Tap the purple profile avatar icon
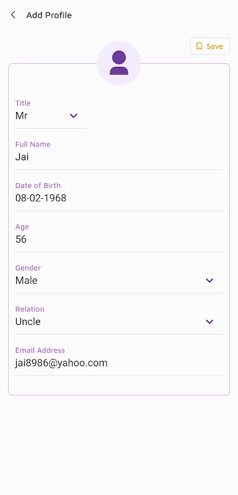 (119, 63)
